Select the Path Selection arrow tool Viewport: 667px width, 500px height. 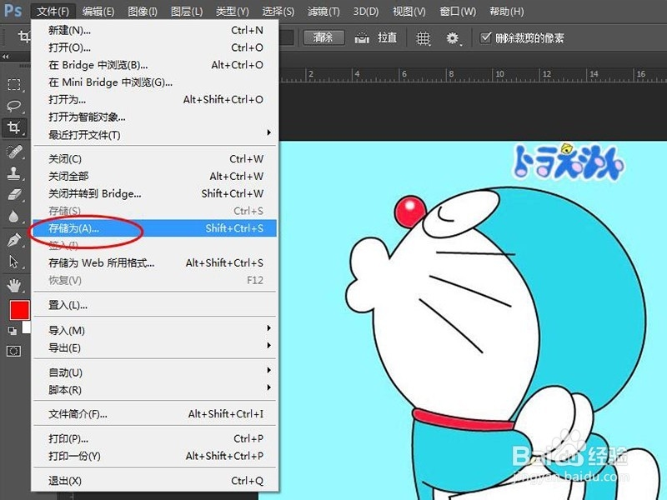click(14, 262)
